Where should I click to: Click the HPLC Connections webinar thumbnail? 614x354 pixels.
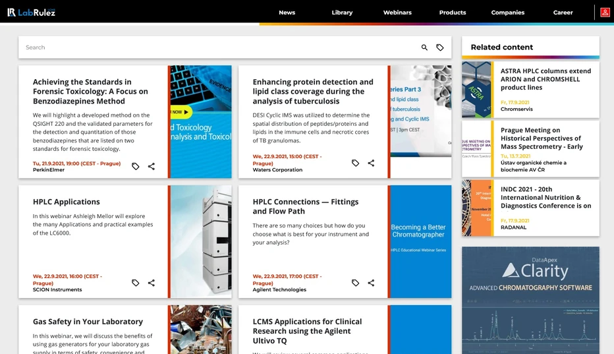420,241
